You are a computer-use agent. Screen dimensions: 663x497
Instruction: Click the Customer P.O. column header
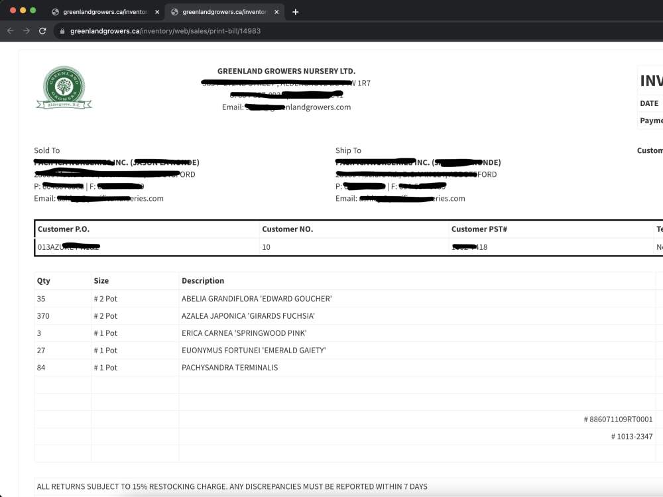tap(64, 229)
